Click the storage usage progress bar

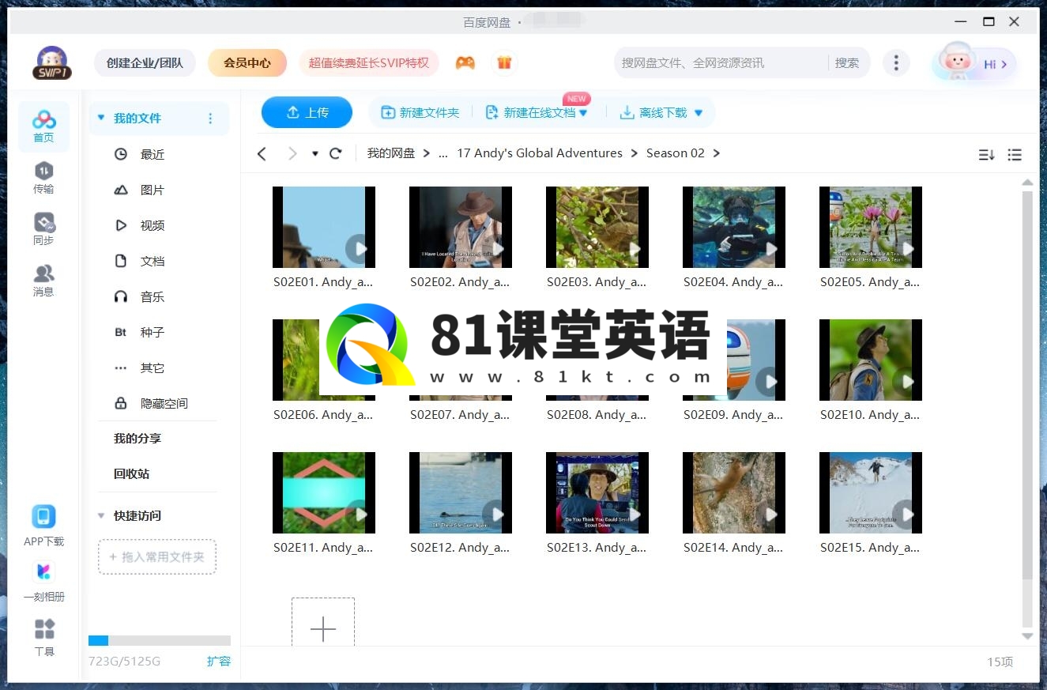(160, 640)
